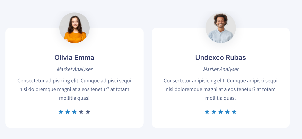Click Olivia Emma's testimonial paragraph text
Viewport: 302px width, 139px height.
coord(74,89)
